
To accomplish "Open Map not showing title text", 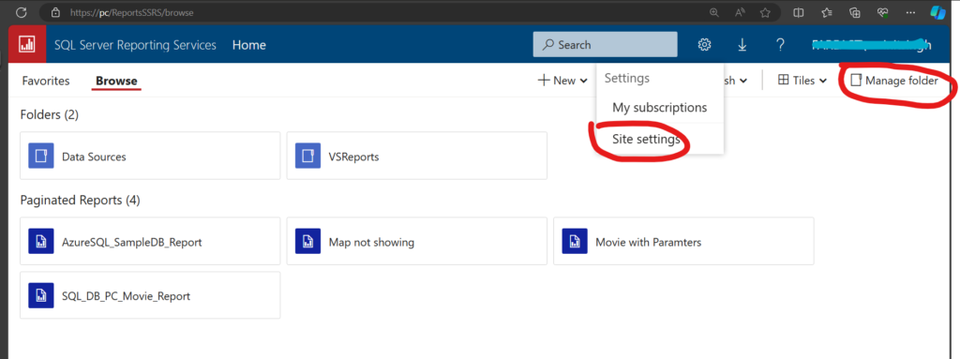I will point(371,243).
